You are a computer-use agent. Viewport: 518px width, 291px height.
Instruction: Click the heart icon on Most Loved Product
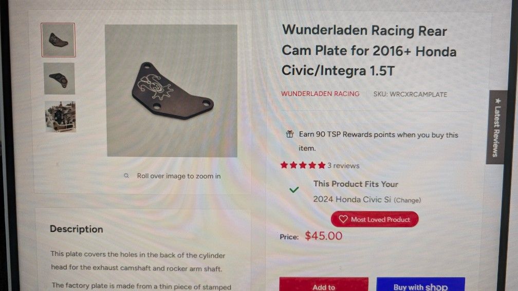coord(343,219)
